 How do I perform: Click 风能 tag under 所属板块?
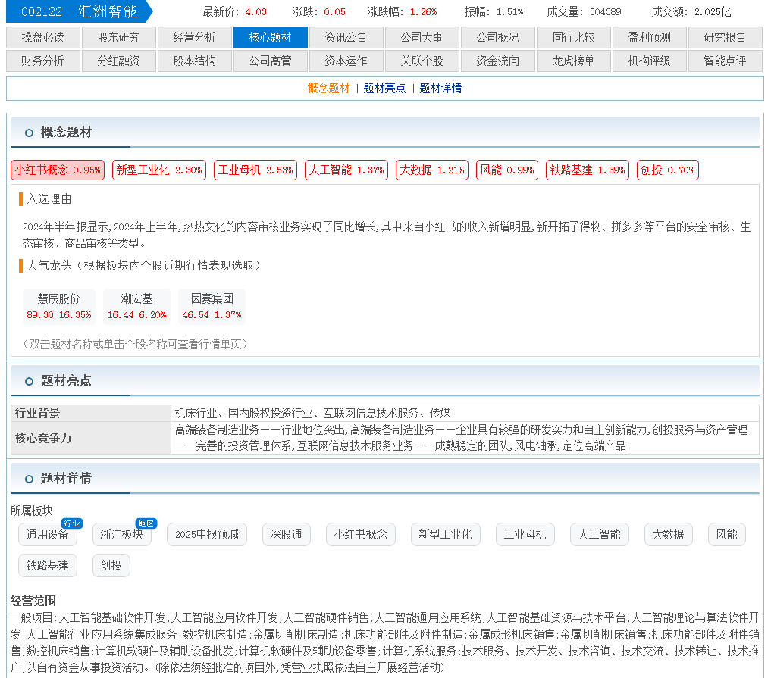pyautogui.click(x=727, y=535)
